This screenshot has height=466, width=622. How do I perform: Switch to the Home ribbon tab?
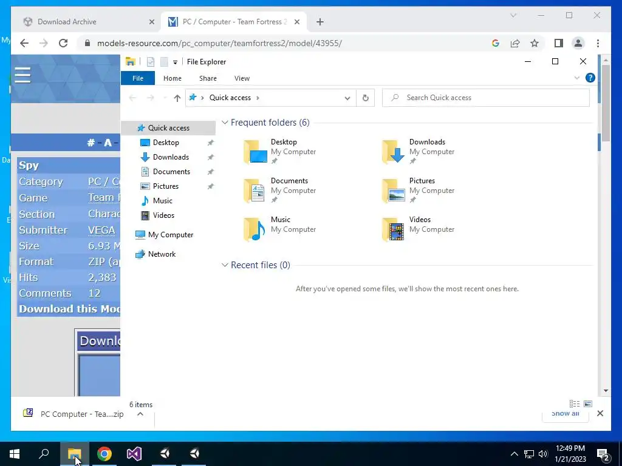(172, 78)
